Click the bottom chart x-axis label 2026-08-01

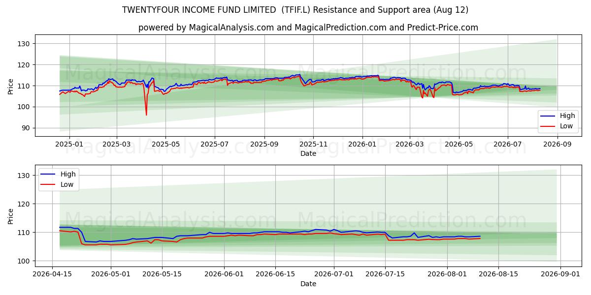(x=447, y=275)
